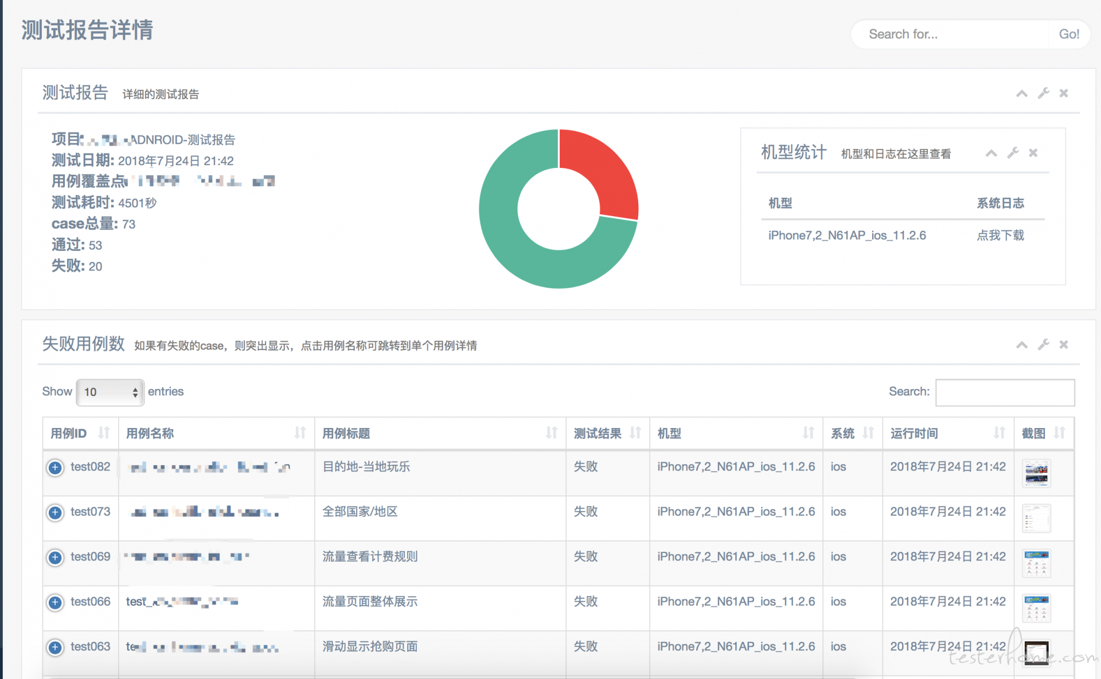Sort table by 截图 column
Viewport: 1101px width, 679px height.
click(1044, 433)
